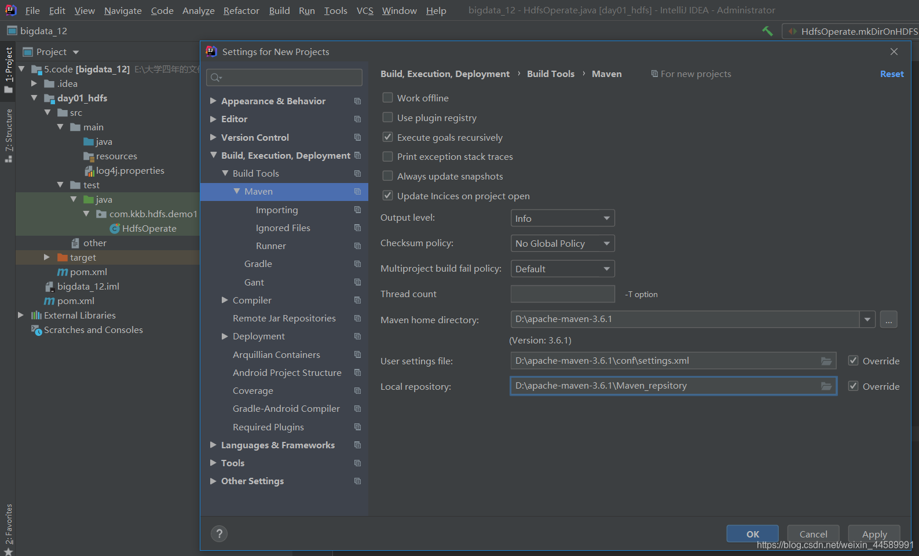Click the settings search field
This screenshot has height=556, width=919.
[x=284, y=78]
